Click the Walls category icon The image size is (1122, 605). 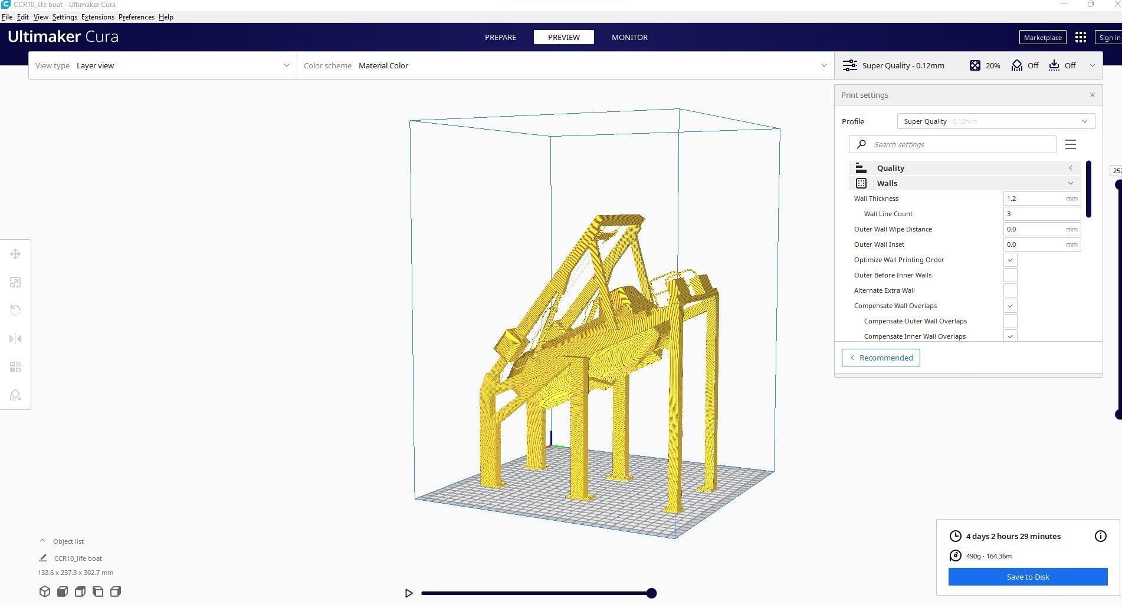861,183
